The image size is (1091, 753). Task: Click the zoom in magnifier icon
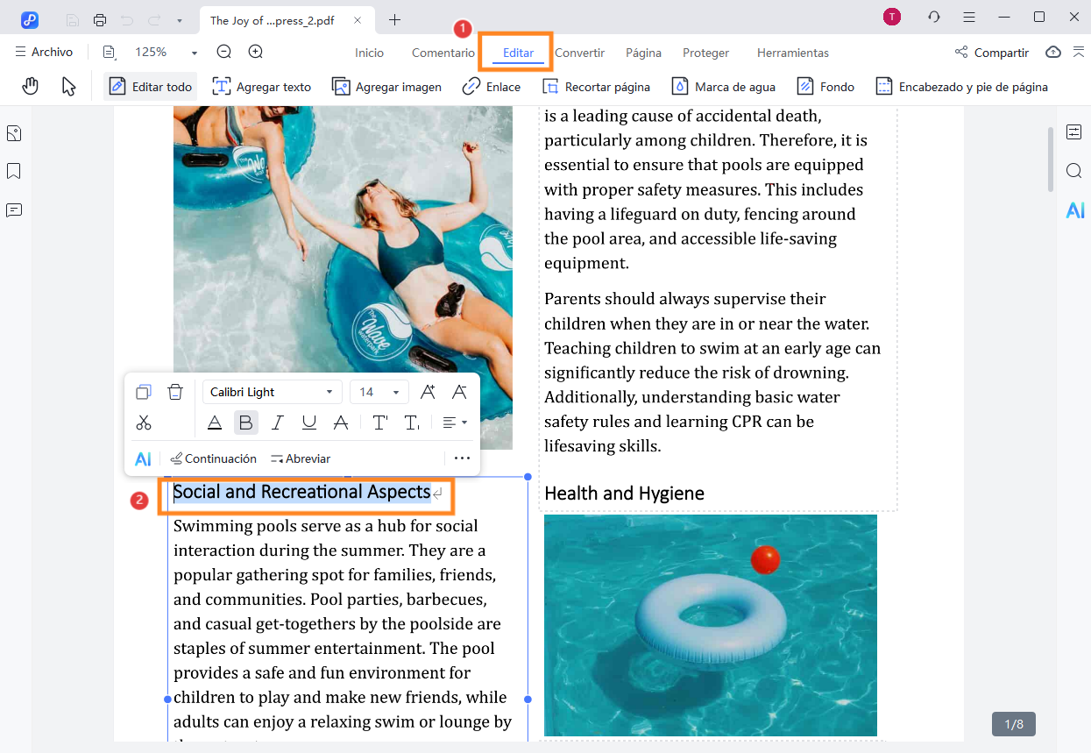(x=255, y=53)
